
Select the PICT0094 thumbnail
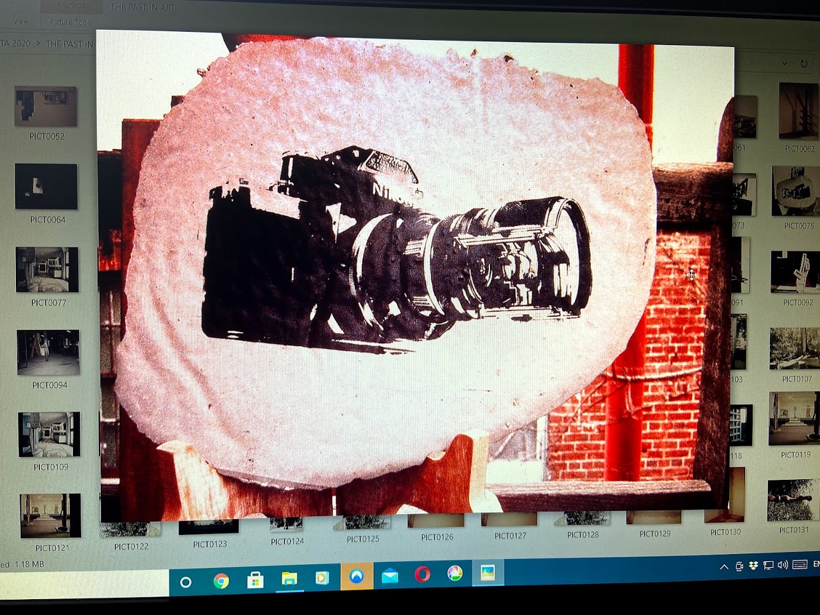pyautogui.click(x=48, y=352)
